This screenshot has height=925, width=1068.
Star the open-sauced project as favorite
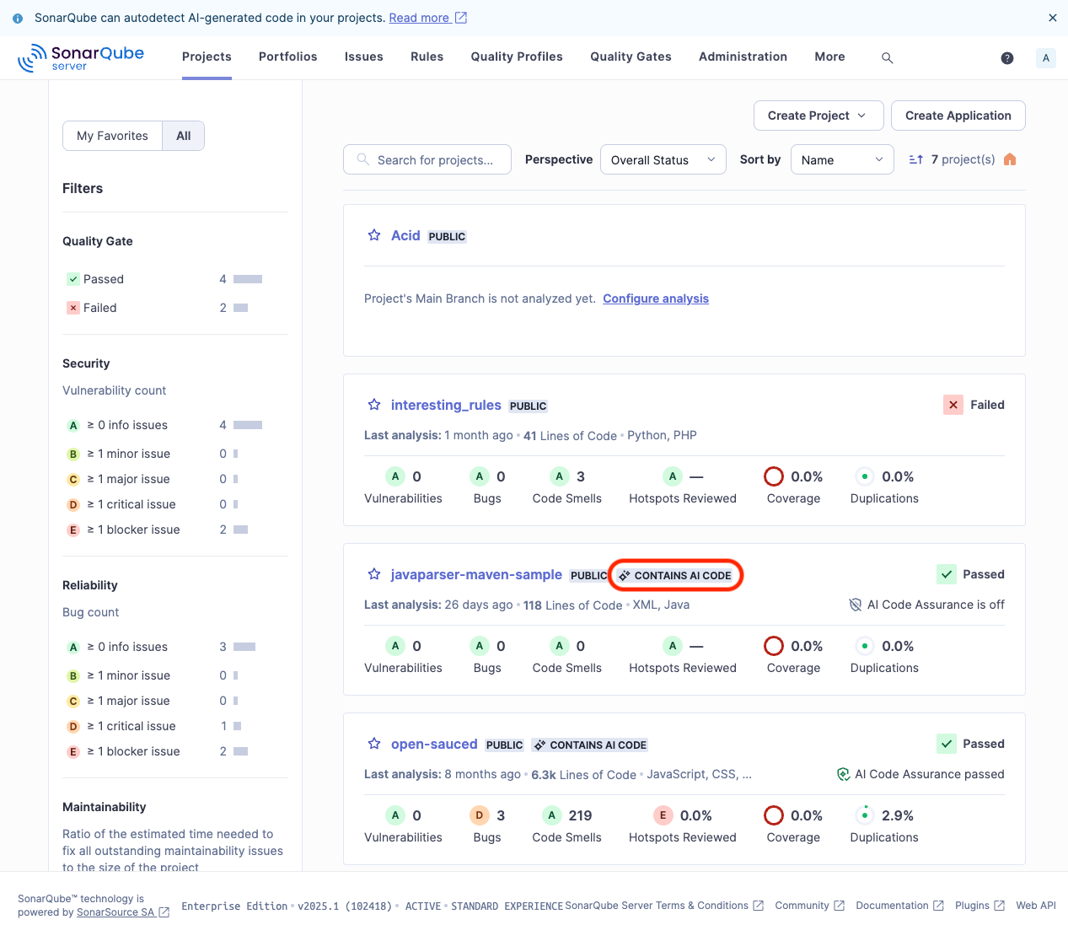373,743
